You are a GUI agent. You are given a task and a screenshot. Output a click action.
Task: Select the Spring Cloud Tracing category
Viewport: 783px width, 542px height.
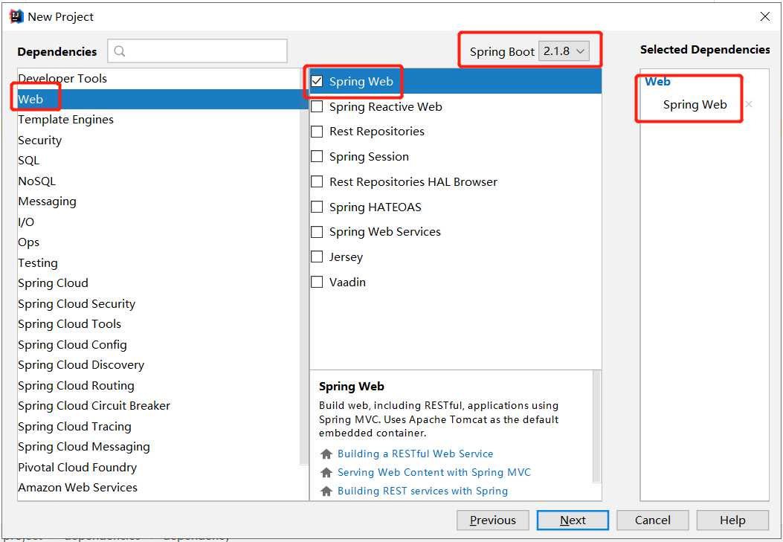pos(159,426)
